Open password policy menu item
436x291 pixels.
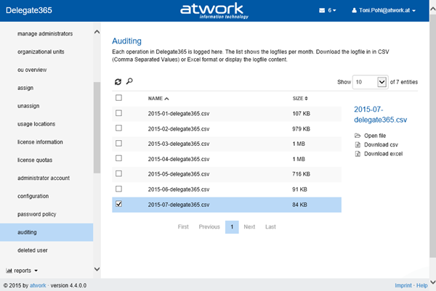point(37,214)
